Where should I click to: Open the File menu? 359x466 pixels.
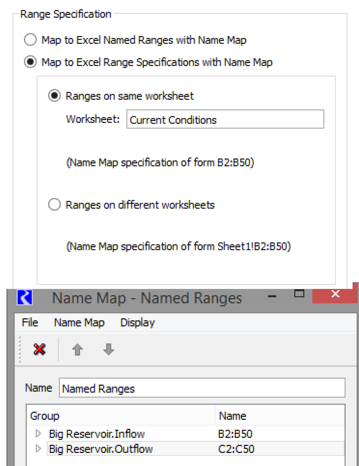30,322
